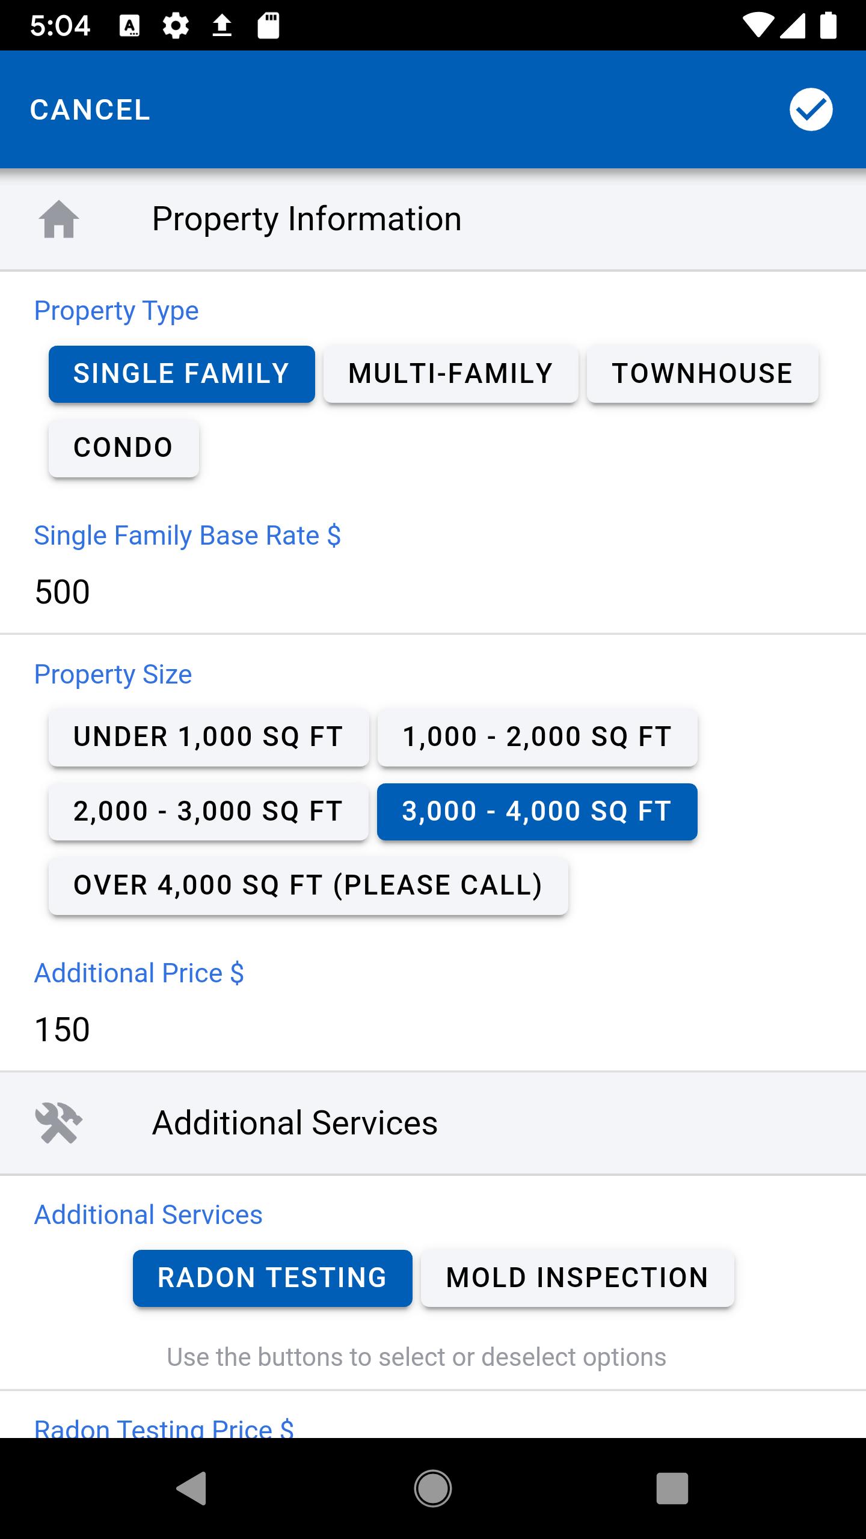Pick Under 1,000 sq ft size
The height and width of the screenshot is (1539, 866).
209,737
